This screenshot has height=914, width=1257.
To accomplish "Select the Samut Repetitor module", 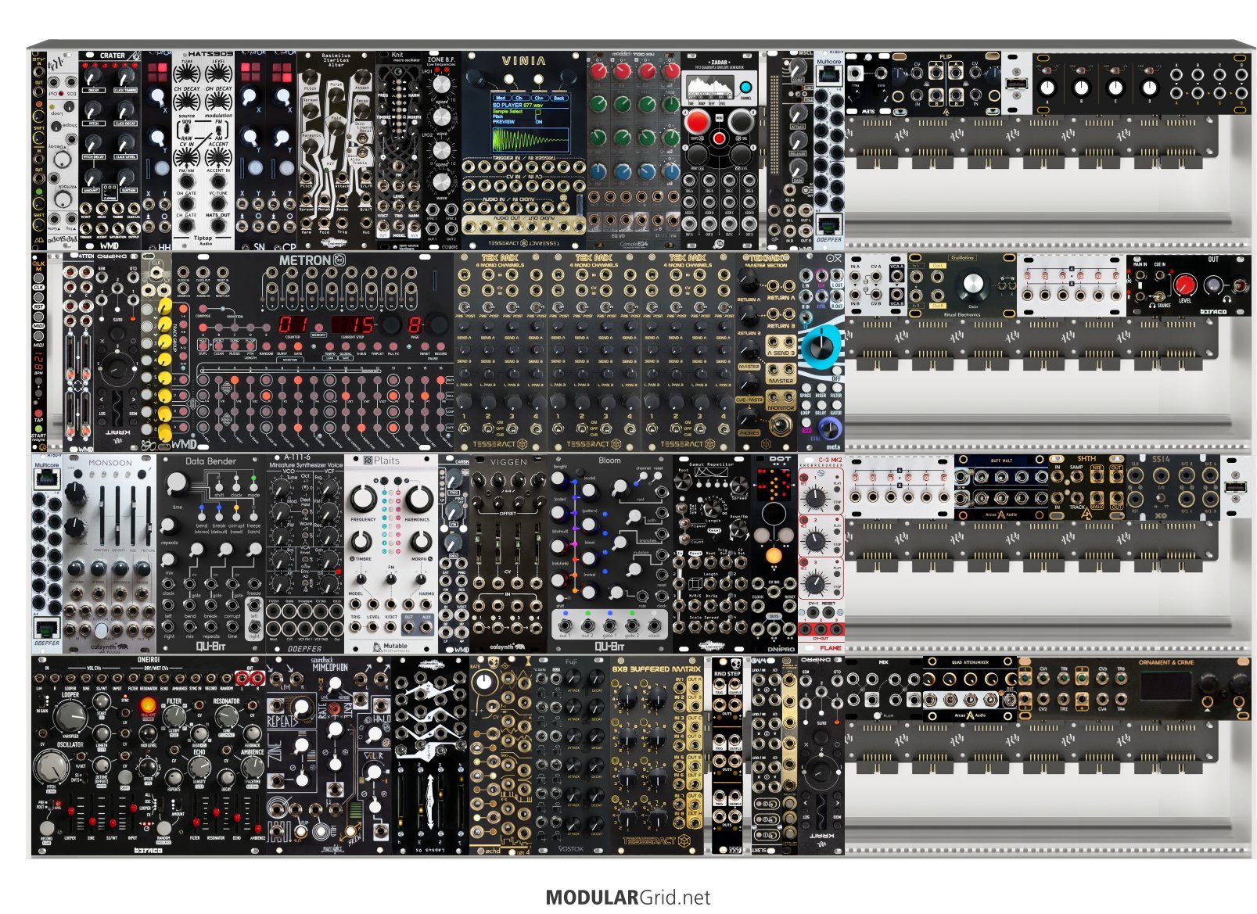I will [712, 554].
